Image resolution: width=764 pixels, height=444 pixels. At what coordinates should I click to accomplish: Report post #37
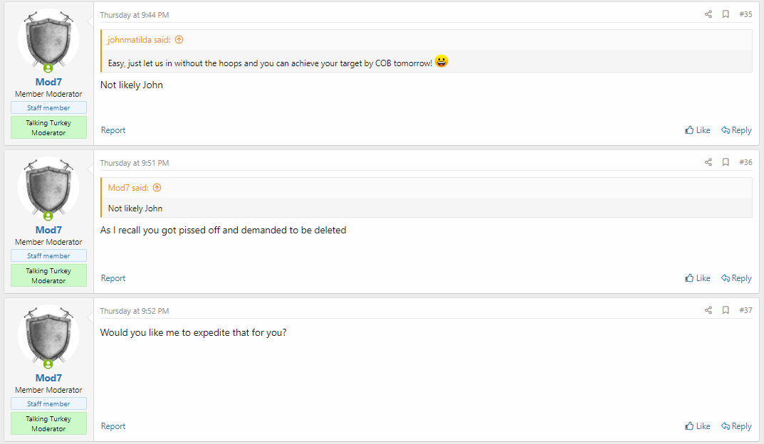113,426
